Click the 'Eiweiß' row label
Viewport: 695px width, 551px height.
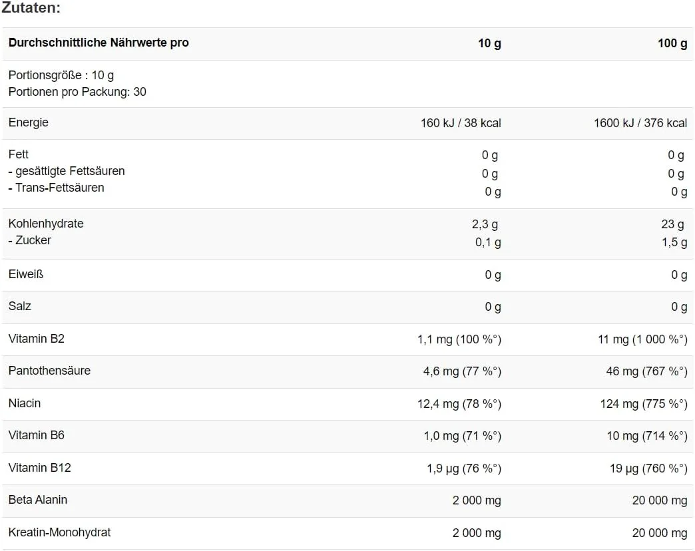pos(26,274)
